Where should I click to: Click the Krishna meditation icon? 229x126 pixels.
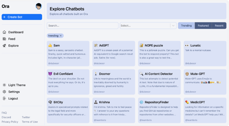96,102
